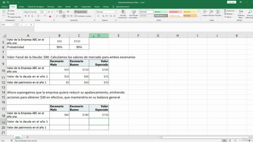Center text horizontally

tap(60, 16)
